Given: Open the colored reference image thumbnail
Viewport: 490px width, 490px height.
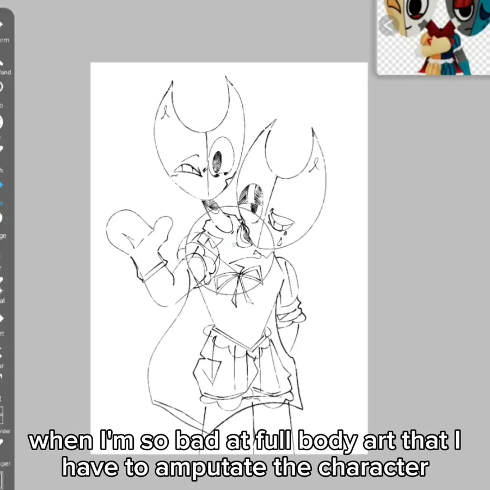Looking at the screenshot, I should pos(434,37).
